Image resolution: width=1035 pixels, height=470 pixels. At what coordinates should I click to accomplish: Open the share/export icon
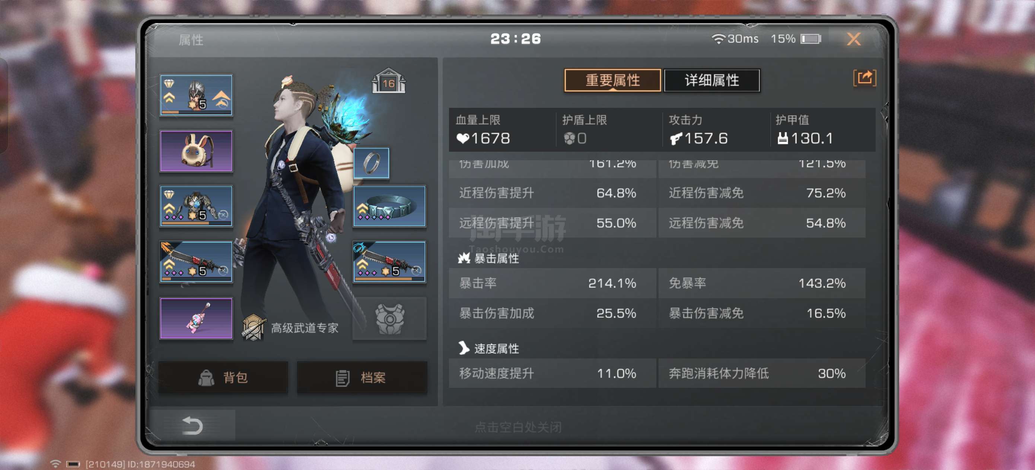pos(864,78)
